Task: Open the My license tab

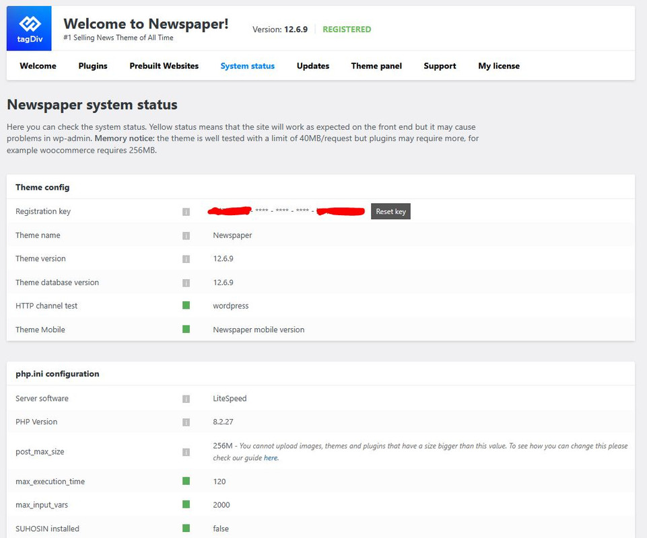Action: pyautogui.click(x=499, y=66)
